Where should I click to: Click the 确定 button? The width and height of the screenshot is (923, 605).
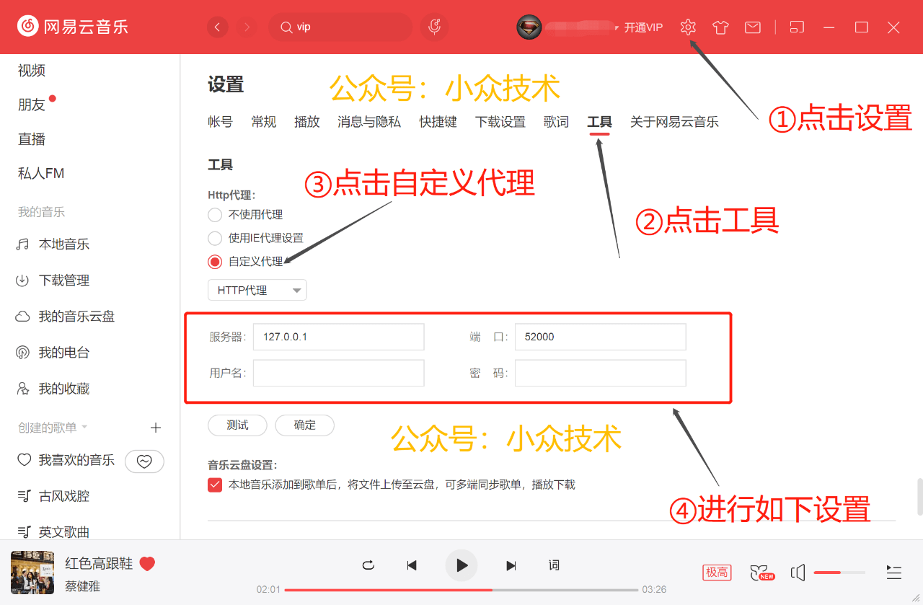click(305, 425)
